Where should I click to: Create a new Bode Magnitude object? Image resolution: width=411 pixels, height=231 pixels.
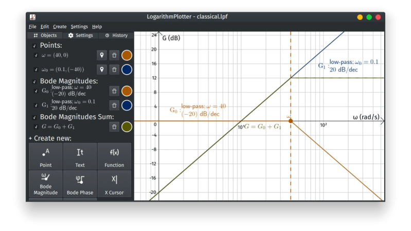(x=46, y=184)
